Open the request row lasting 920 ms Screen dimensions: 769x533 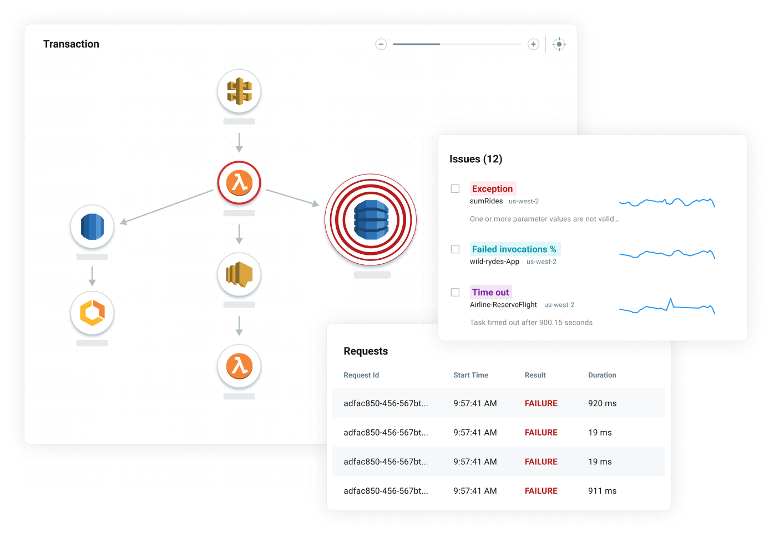498,403
